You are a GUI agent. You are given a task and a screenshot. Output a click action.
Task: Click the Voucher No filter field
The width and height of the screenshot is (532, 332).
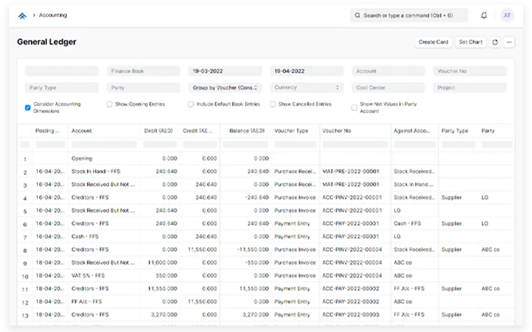point(470,71)
